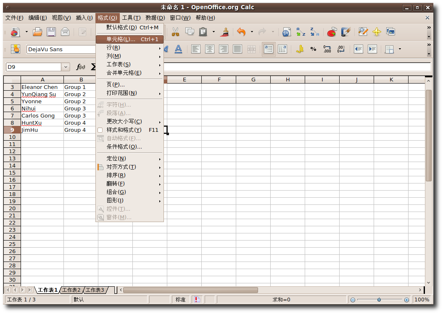Viewport: 443px width, 314px height.
Task: Switch to 工作表2 sheet tab
Action: [x=71, y=290]
